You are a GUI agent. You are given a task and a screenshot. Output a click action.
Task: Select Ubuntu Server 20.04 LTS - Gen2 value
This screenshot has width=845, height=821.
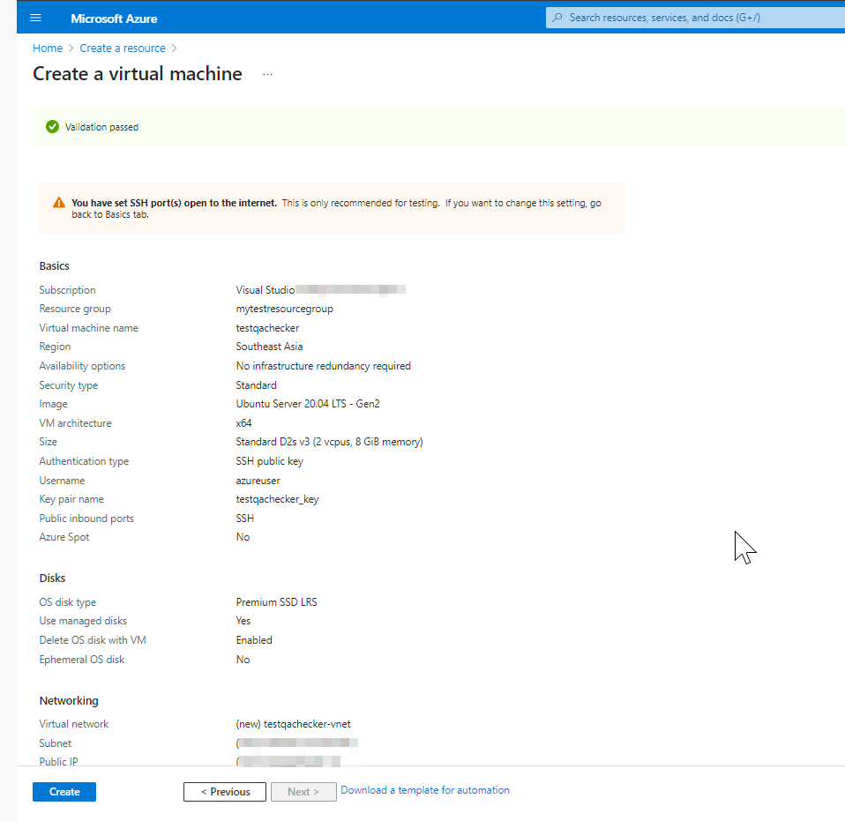tap(308, 404)
